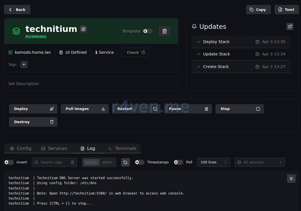Select the stderr log stream option
This screenshot has width=301, height=211.
107,162
